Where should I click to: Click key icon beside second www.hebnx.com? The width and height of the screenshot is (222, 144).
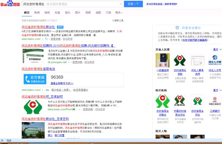point(48,90)
